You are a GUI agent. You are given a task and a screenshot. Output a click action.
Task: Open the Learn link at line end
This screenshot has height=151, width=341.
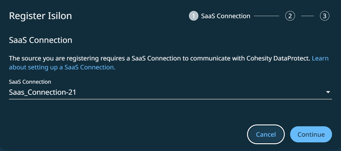click(x=320, y=58)
